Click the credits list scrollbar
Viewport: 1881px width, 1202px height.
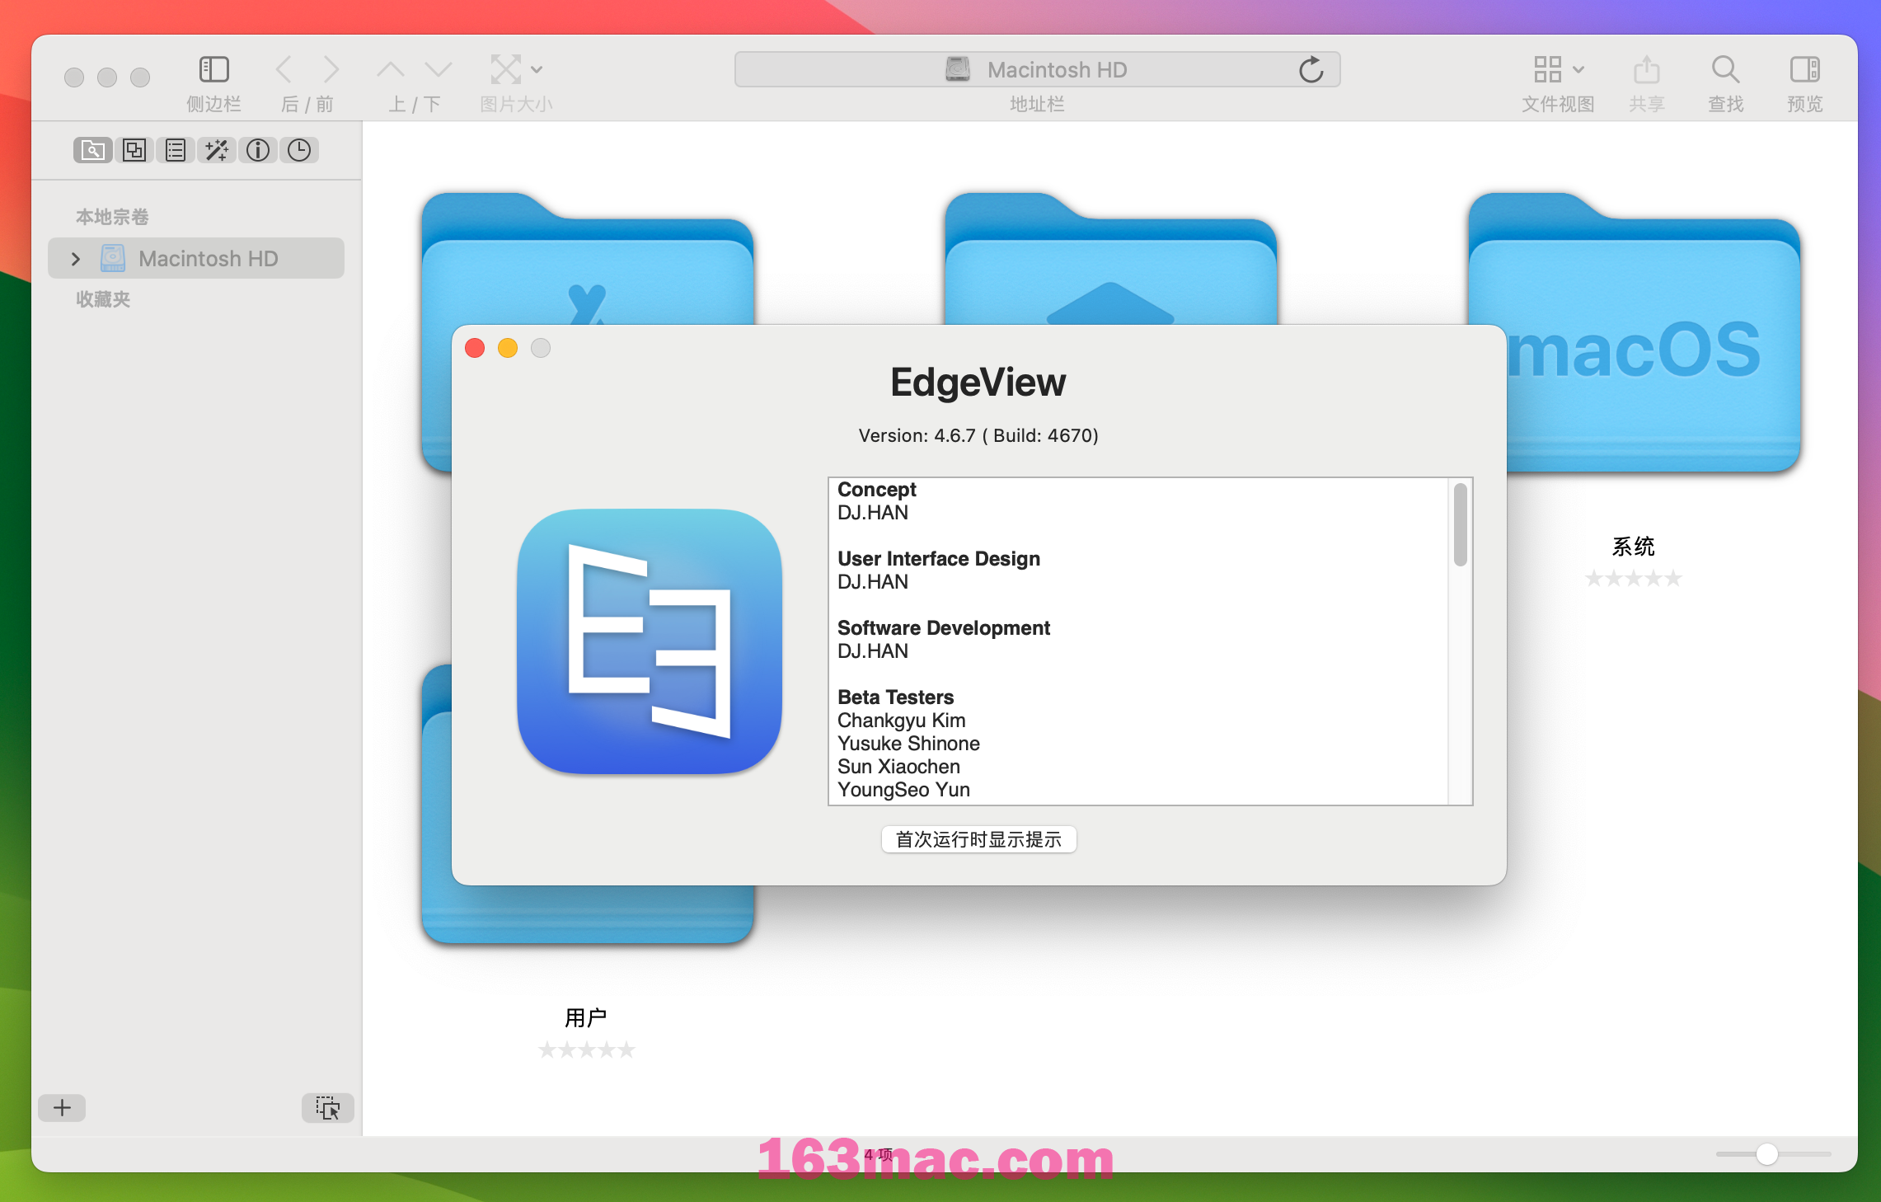click(x=1460, y=525)
